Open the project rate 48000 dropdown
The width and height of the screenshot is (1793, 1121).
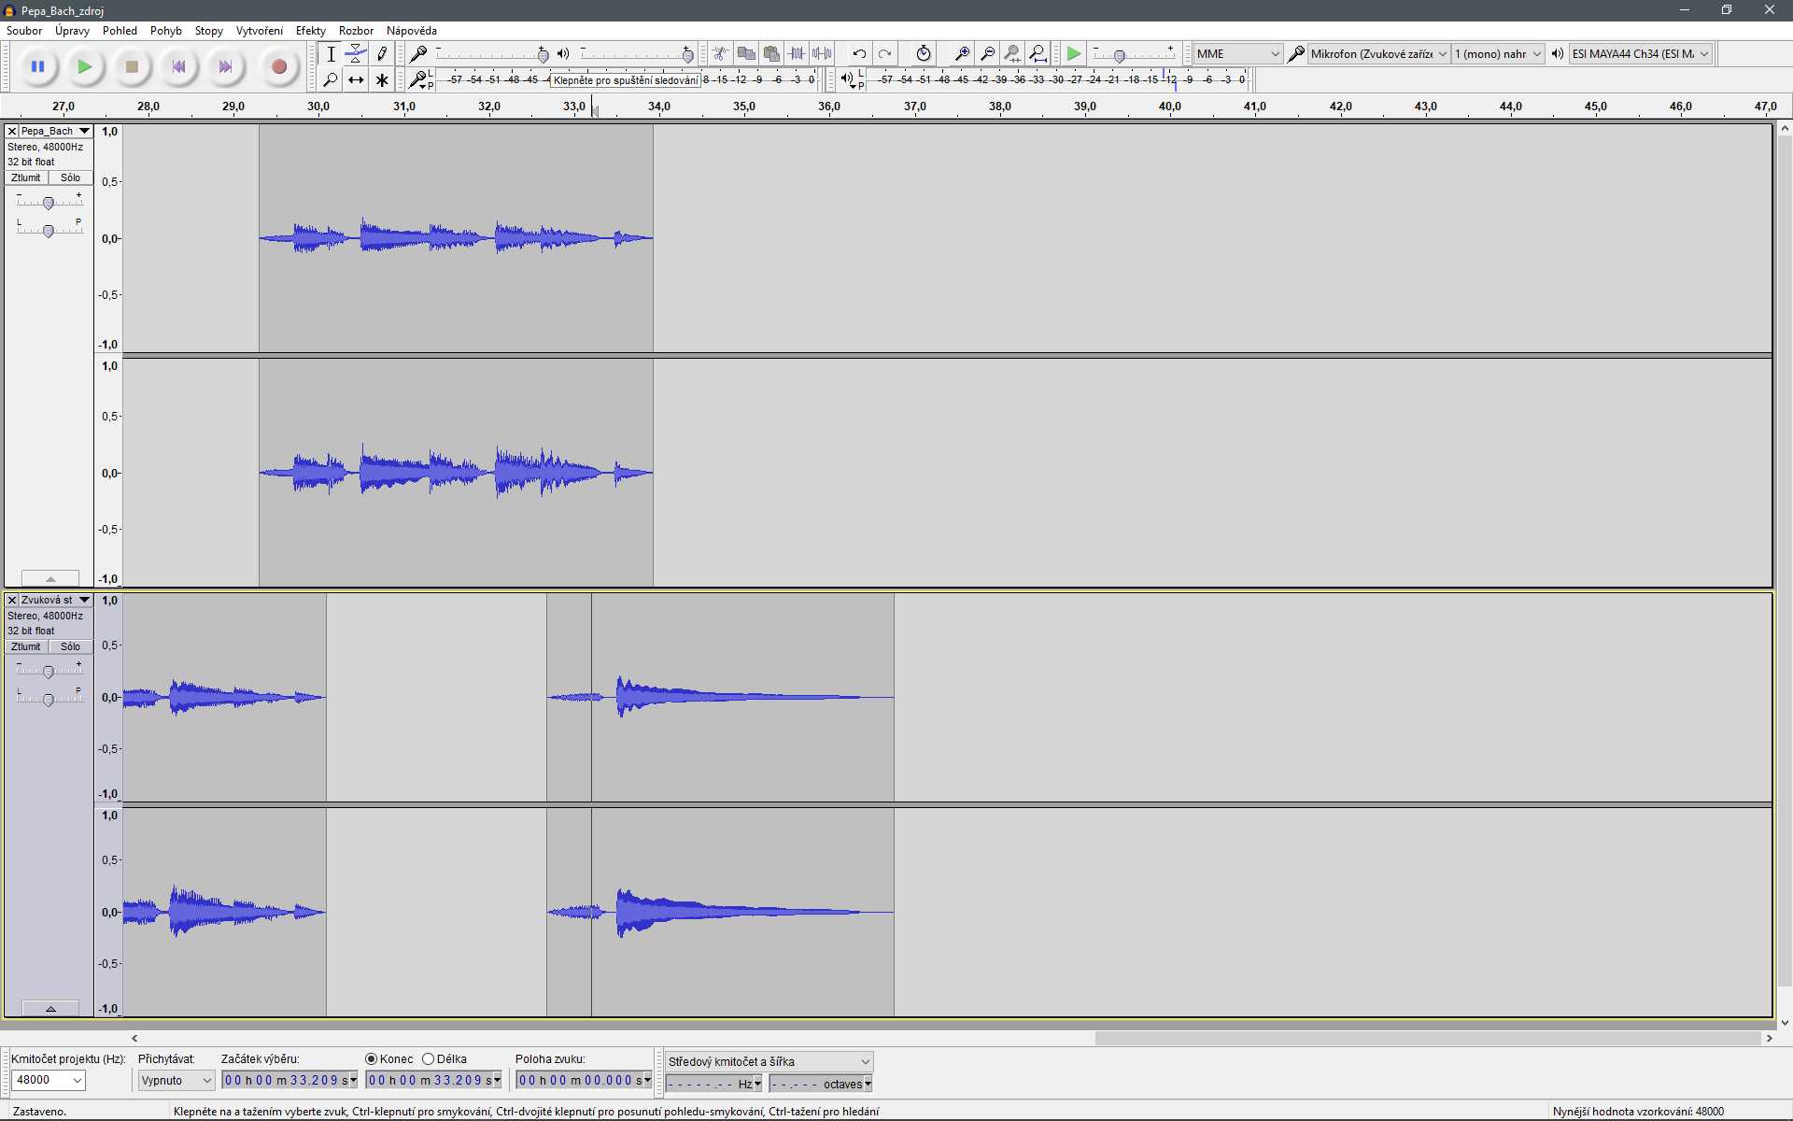click(48, 1080)
